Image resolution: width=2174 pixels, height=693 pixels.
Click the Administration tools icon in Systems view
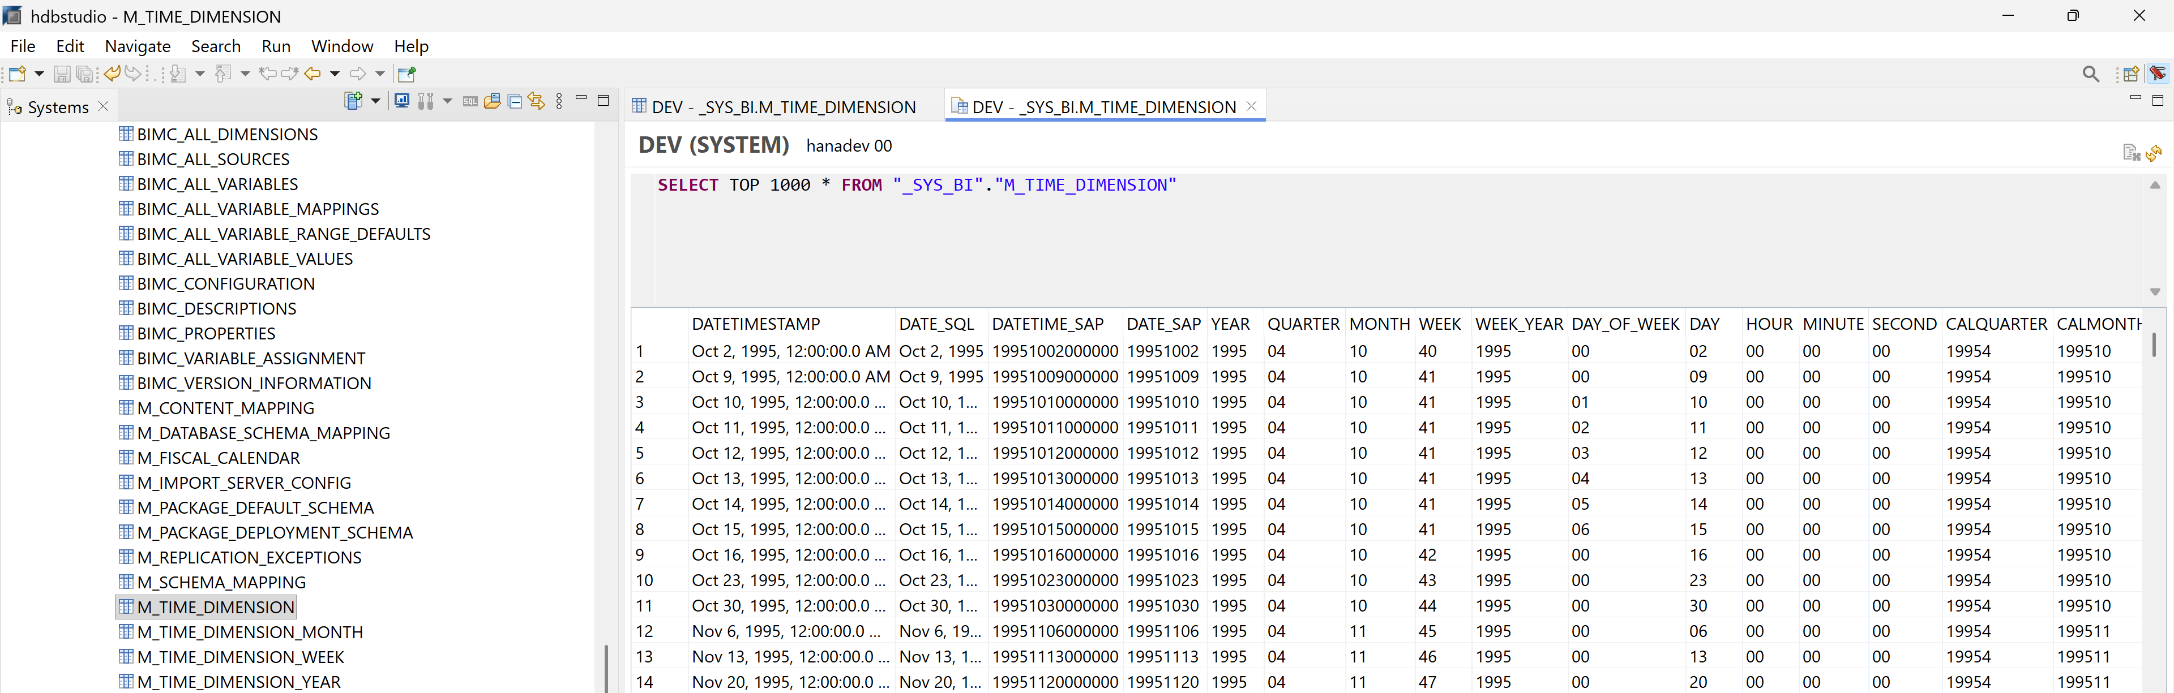click(x=425, y=101)
